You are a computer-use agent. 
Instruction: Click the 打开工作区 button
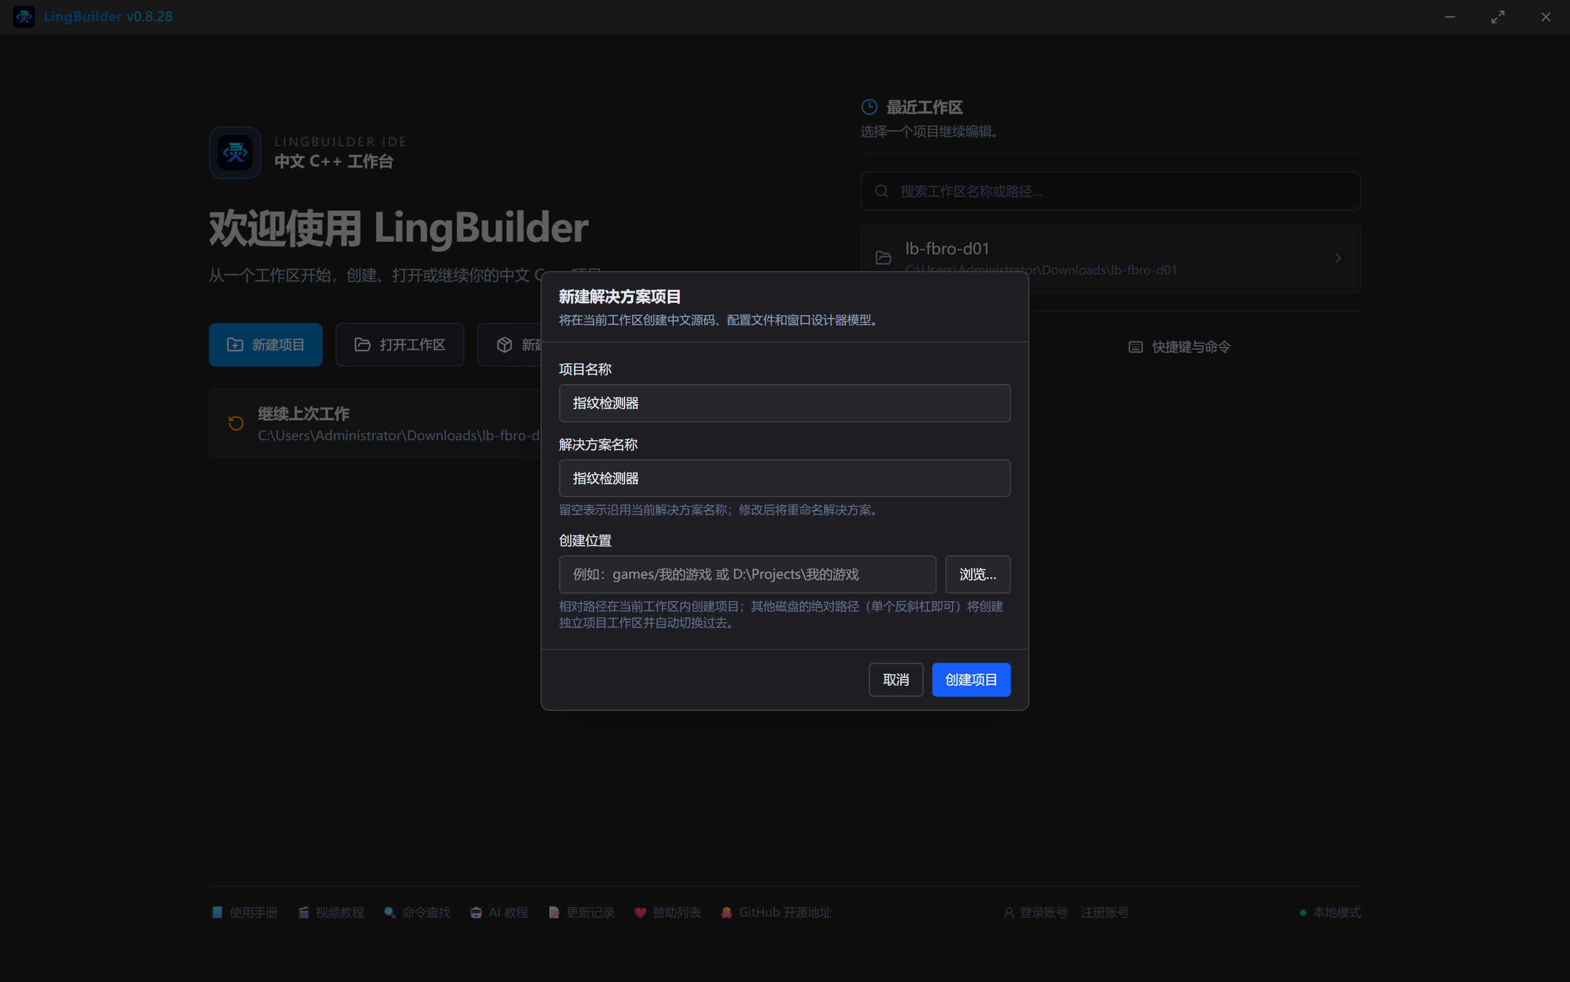click(x=400, y=345)
